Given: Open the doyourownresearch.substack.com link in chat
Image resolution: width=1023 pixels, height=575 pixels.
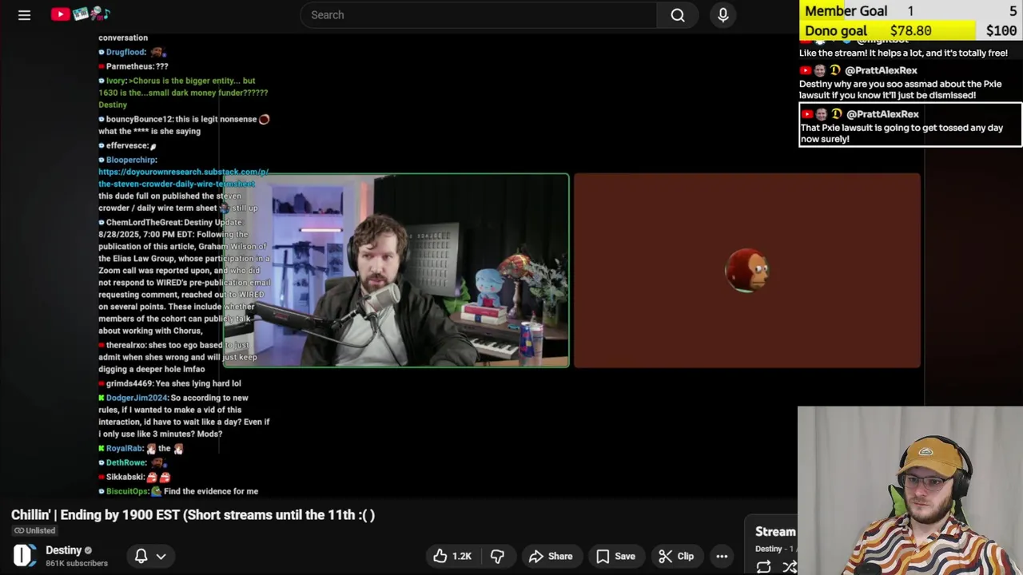Looking at the screenshot, I should coord(183,177).
